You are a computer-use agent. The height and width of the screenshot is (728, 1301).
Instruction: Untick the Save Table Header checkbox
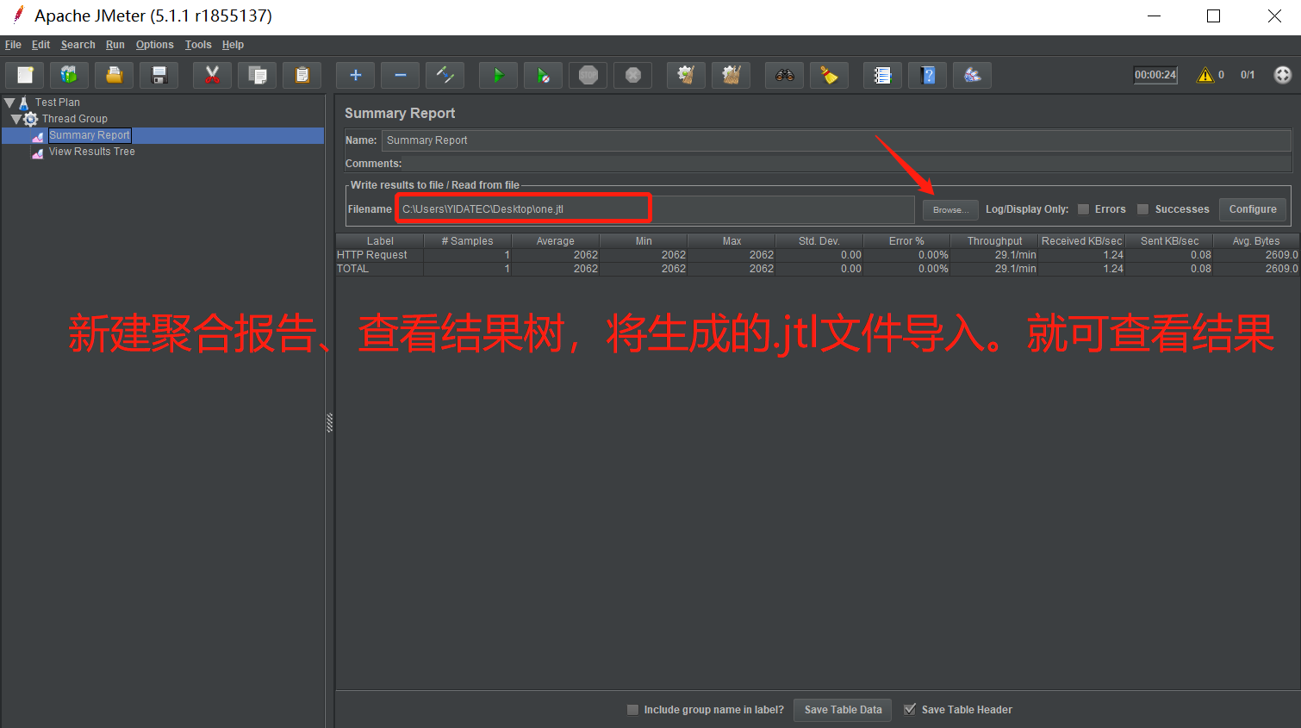click(910, 710)
